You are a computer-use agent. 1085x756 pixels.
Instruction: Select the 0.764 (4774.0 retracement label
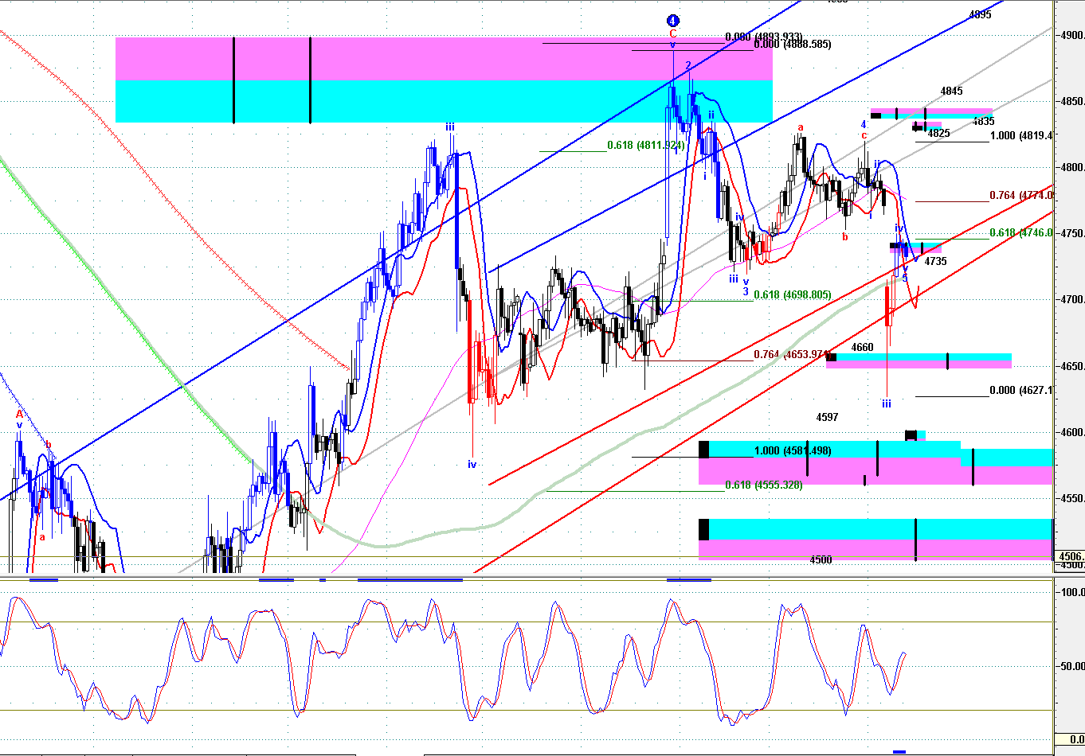tap(1021, 196)
